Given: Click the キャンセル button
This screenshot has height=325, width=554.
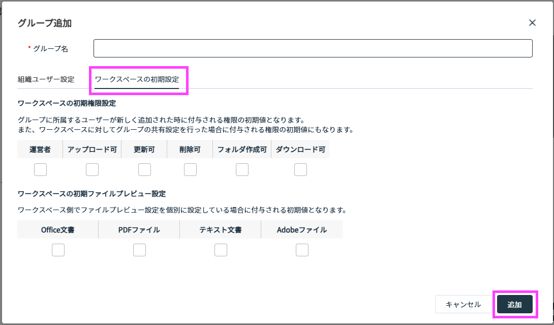Looking at the screenshot, I should pyautogui.click(x=463, y=305).
